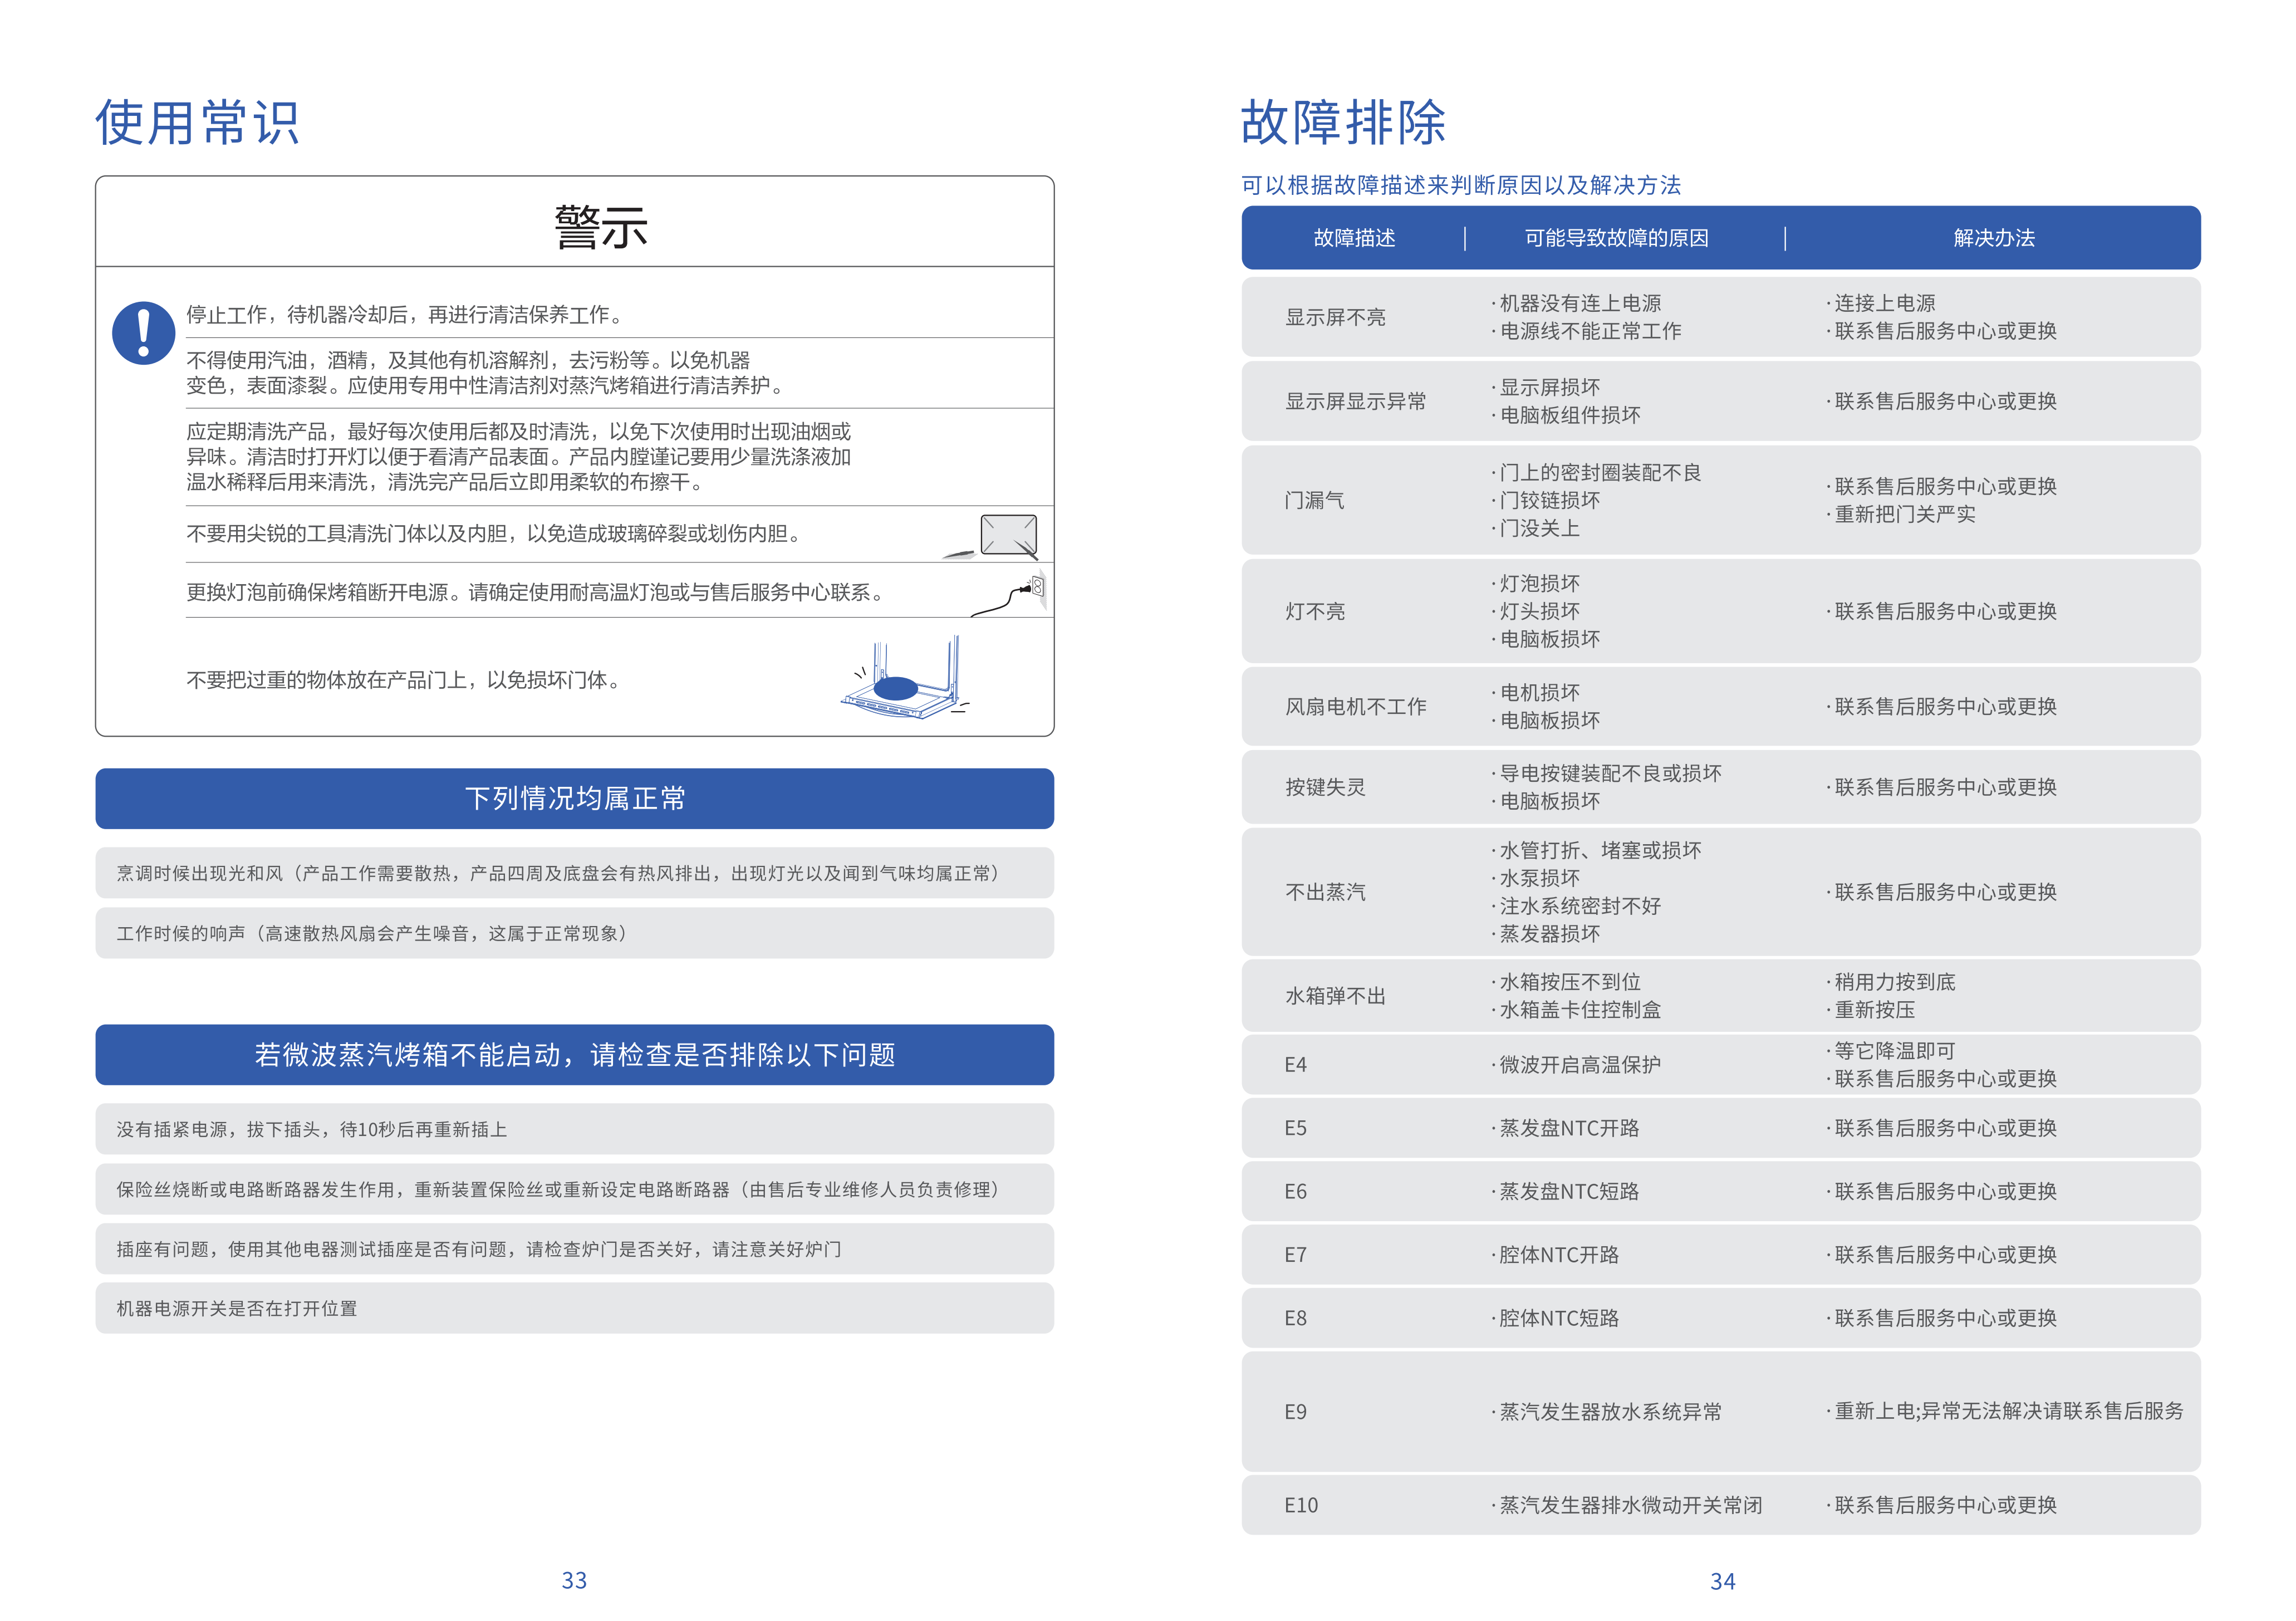The width and height of the screenshot is (2296, 1621).
Task: Click the E10 error code entry
Action: [x=1300, y=1505]
